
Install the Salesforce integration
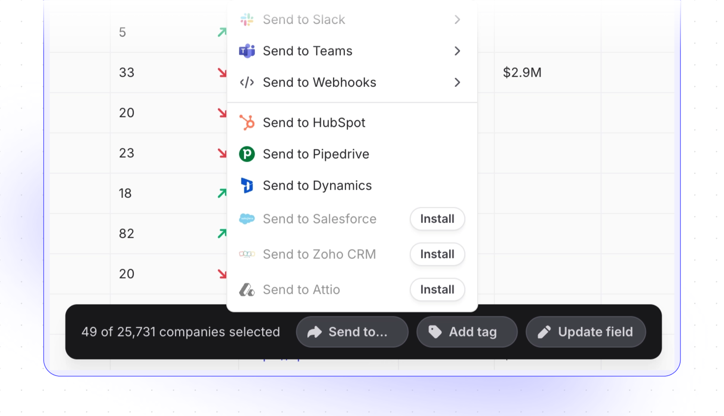click(x=437, y=219)
